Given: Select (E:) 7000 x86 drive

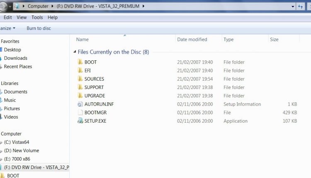Looking at the screenshot, I should (17, 159).
